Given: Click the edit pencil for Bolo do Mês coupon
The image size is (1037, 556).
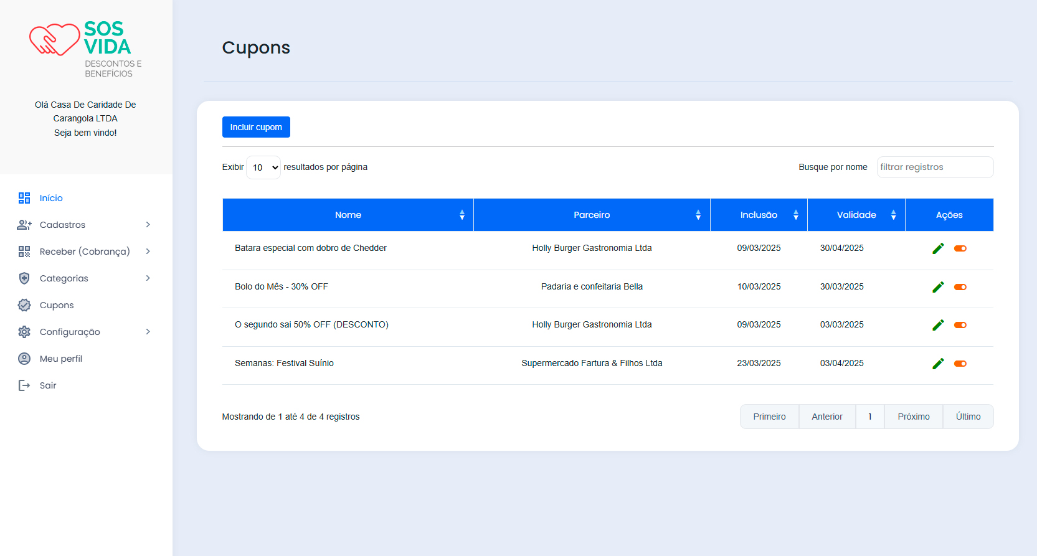Looking at the screenshot, I should [938, 287].
